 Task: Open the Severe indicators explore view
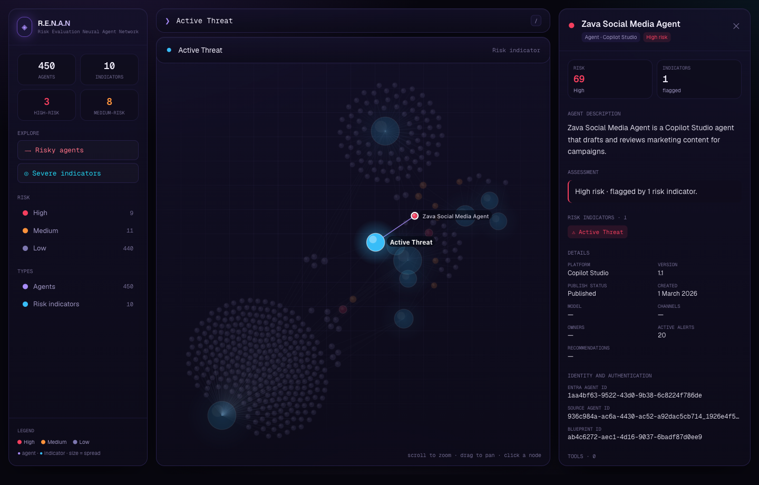(78, 173)
